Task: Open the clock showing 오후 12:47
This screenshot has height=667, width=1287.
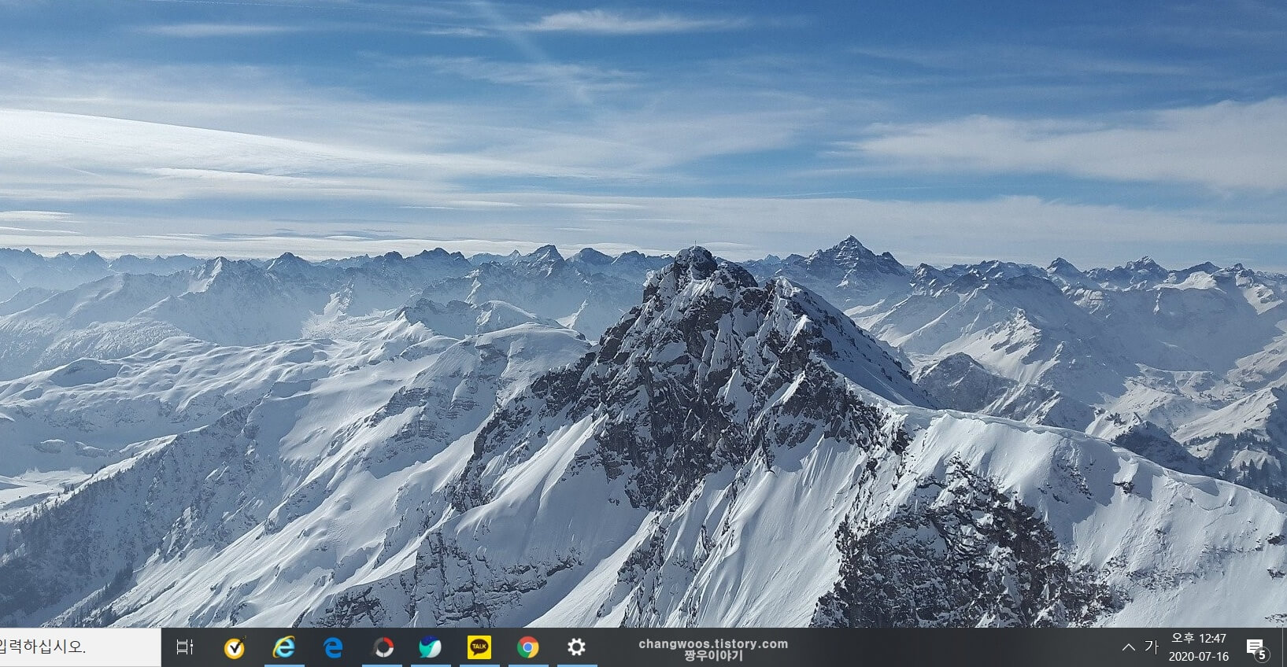Action: (x=1198, y=647)
